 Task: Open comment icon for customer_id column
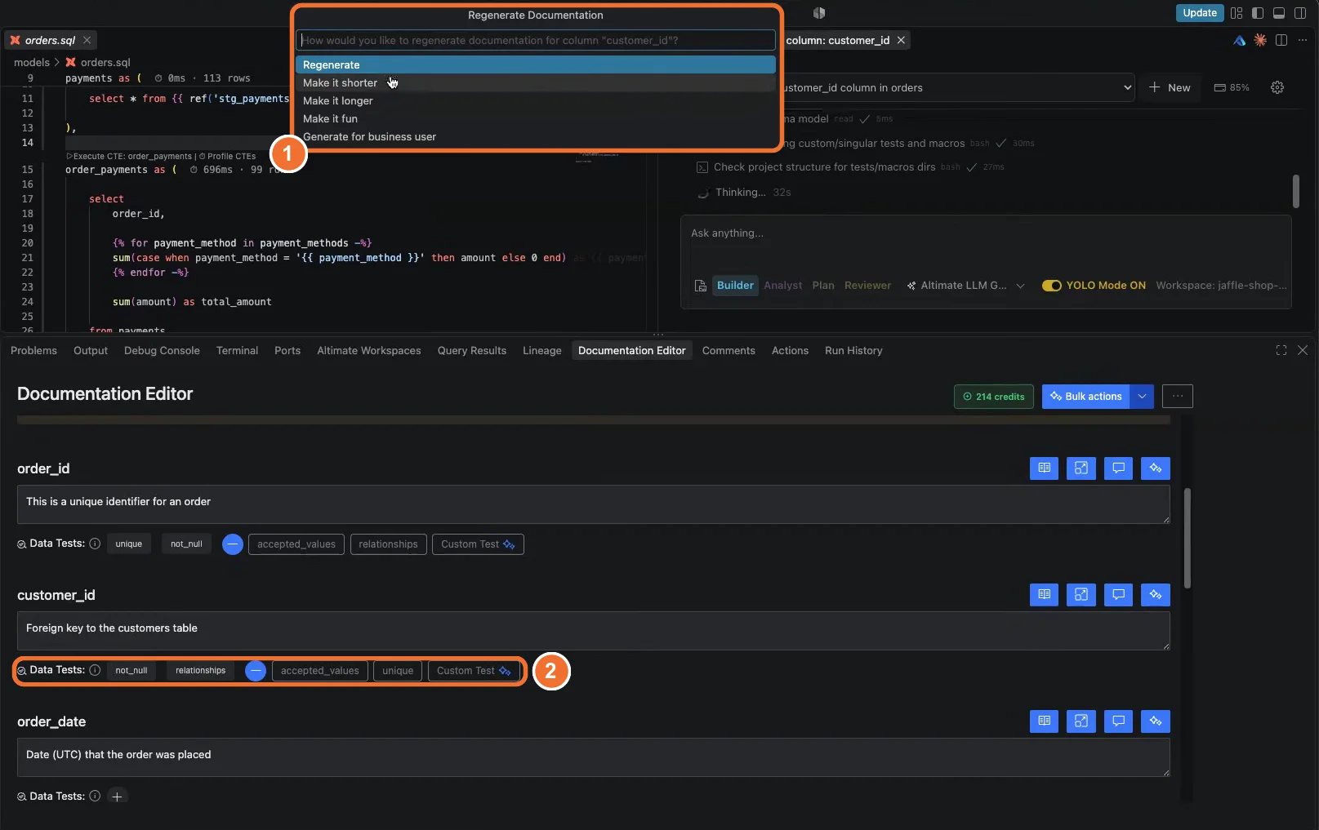1118,594
